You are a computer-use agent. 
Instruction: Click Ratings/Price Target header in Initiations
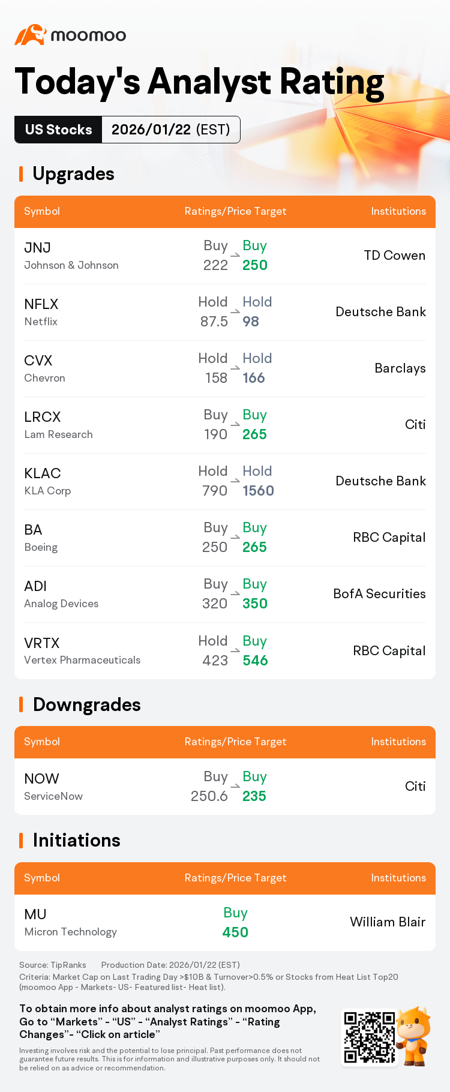point(235,878)
